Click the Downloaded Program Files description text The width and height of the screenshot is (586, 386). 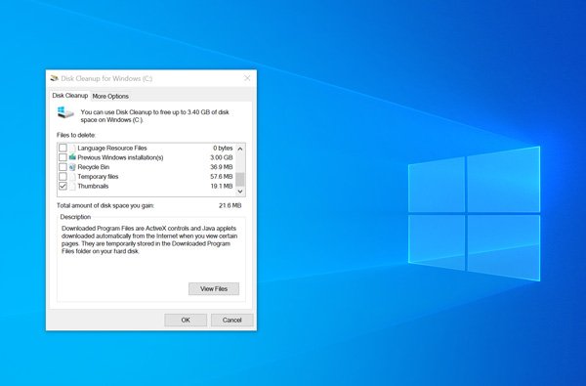coord(149,239)
